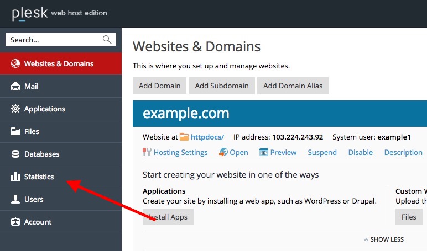Open the Hosting Settings link

click(180, 152)
